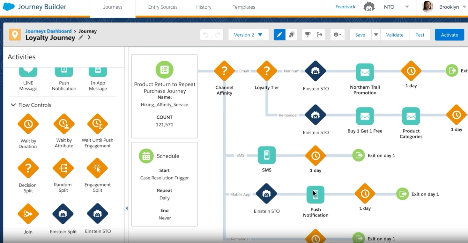The image size is (468, 243).
Task: Click the Engagement Split activity icon
Action: tap(97, 168)
